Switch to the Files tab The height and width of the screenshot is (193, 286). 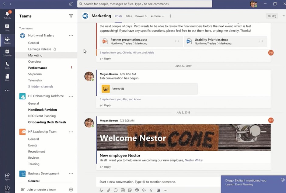[129, 16]
